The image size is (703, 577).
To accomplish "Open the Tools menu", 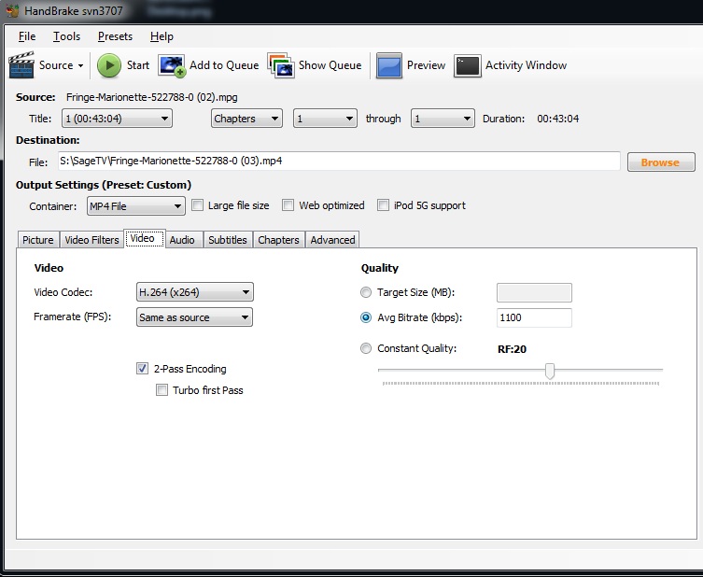I will [x=66, y=36].
